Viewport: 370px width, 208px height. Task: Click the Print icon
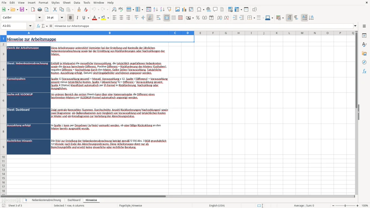(40, 10)
